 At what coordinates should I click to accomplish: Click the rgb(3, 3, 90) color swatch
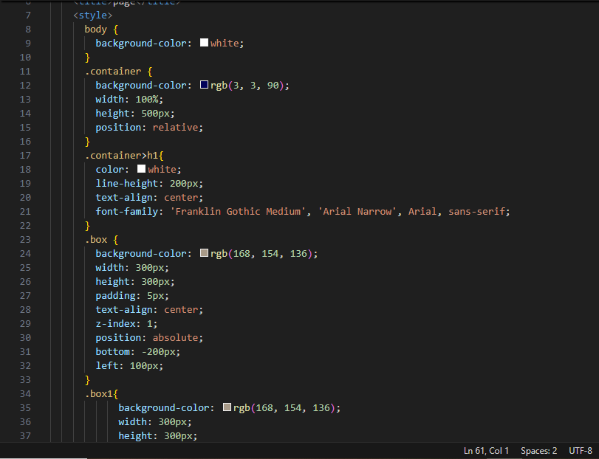point(204,85)
